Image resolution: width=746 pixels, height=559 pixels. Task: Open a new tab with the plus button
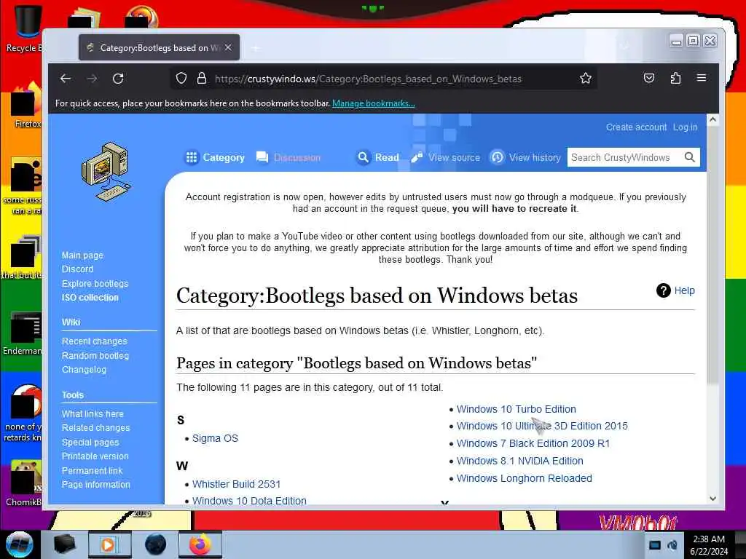[256, 48]
